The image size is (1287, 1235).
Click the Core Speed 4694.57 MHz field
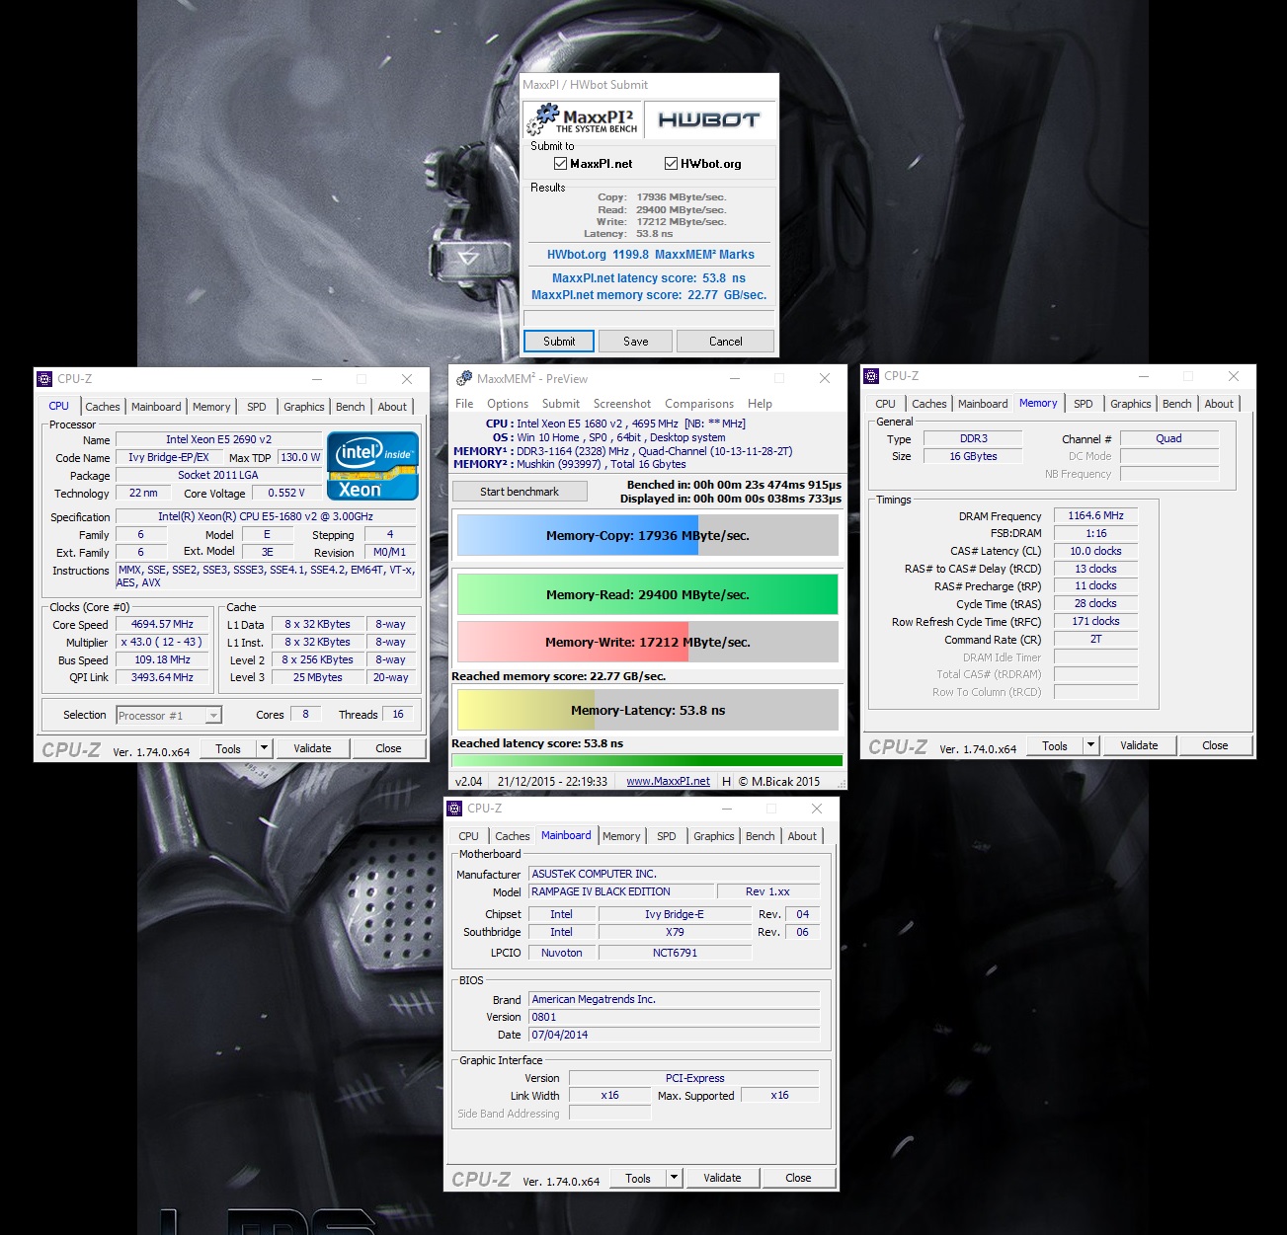162,624
